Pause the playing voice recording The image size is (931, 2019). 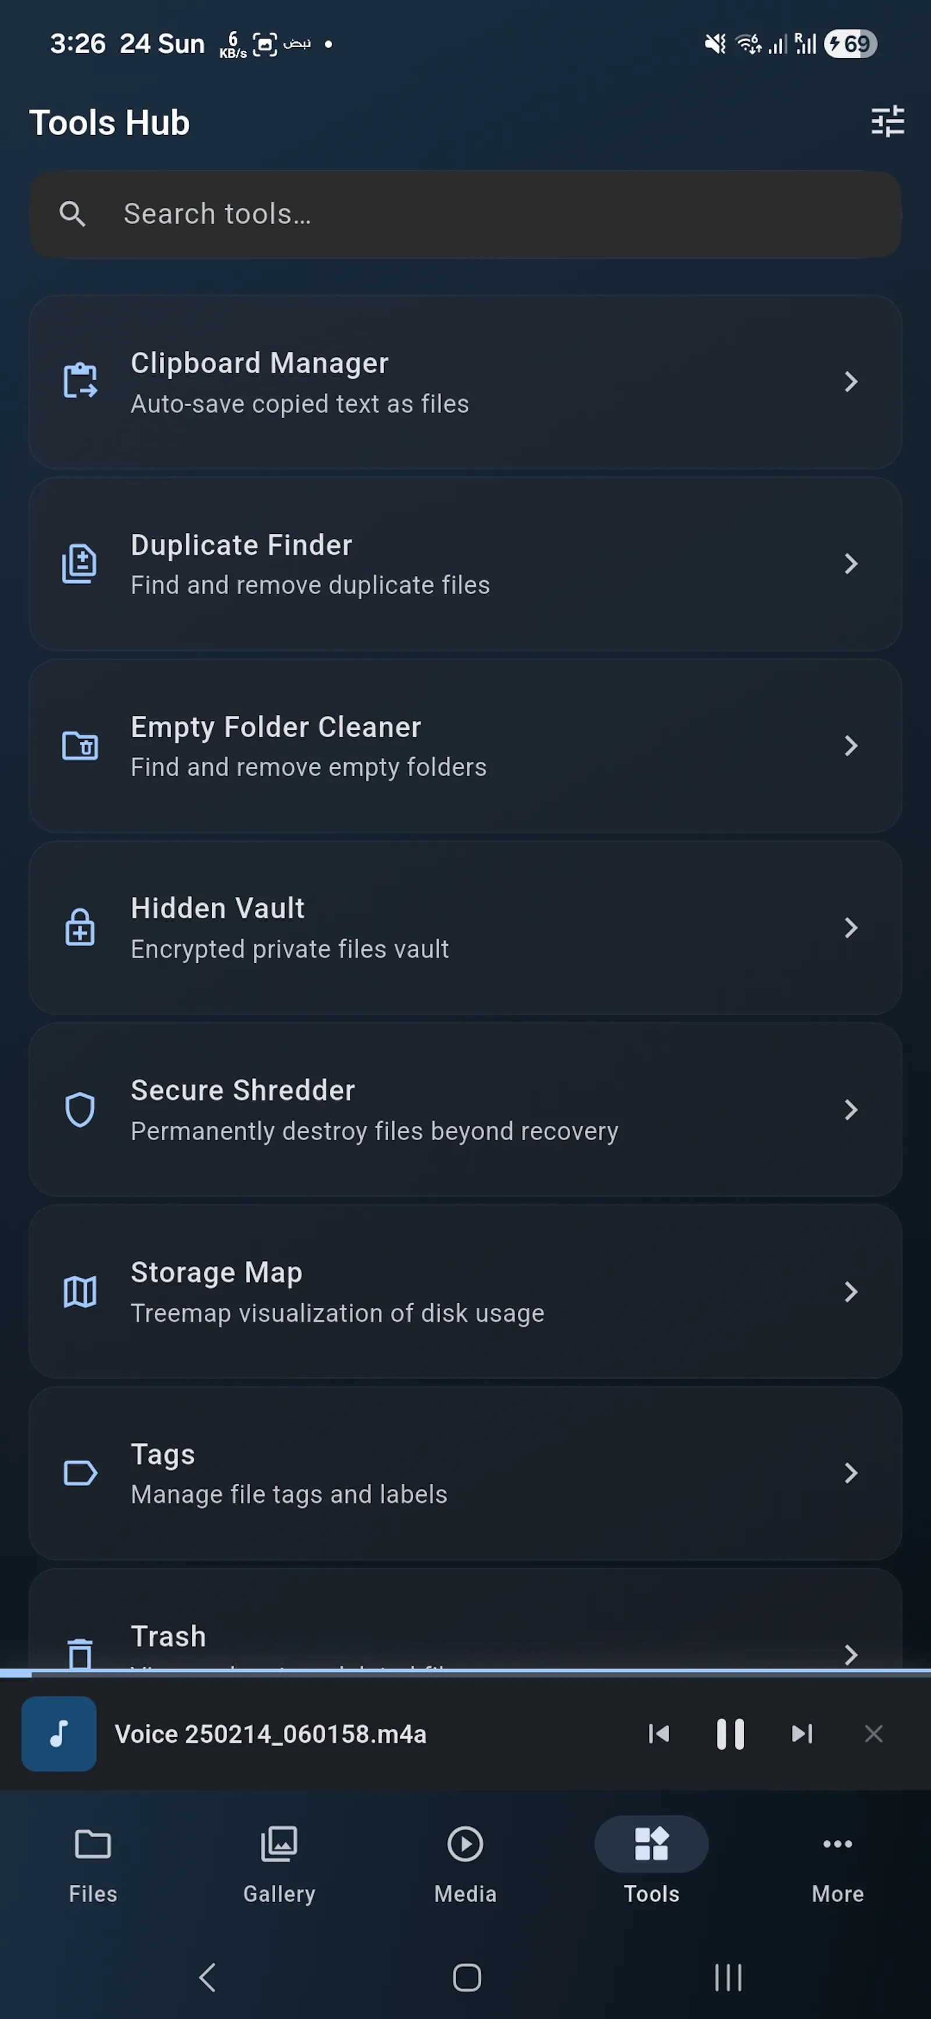pyautogui.click(x=730, y=1734)
